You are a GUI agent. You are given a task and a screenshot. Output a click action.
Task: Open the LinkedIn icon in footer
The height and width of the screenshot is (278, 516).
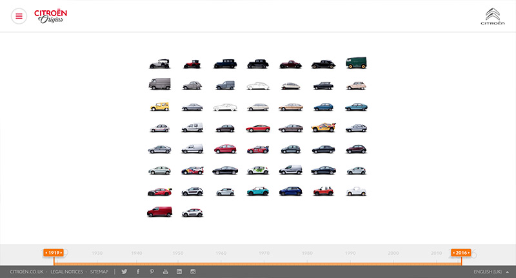[179, 272]
